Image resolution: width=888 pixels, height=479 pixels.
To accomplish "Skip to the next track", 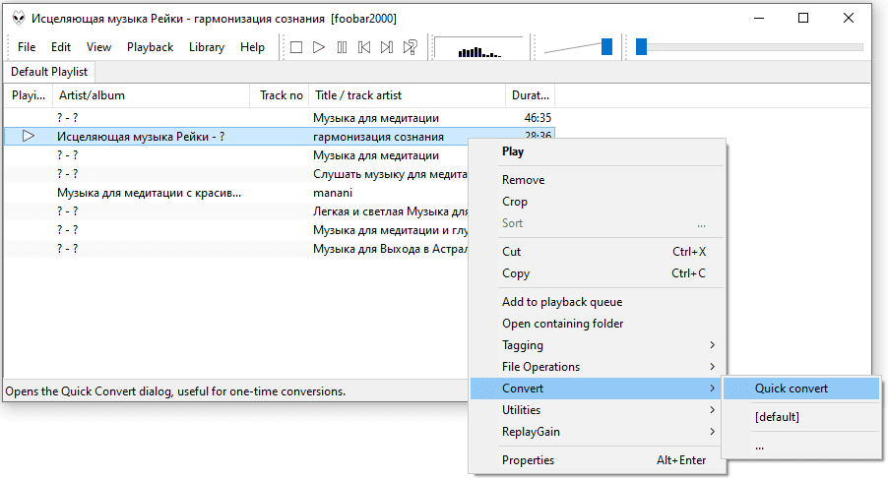I will point(387,47).
